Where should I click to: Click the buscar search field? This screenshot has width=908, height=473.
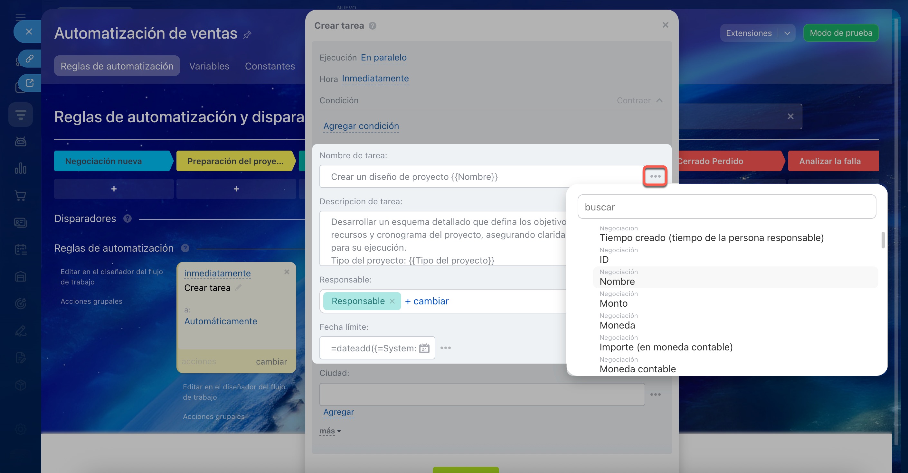726,207
